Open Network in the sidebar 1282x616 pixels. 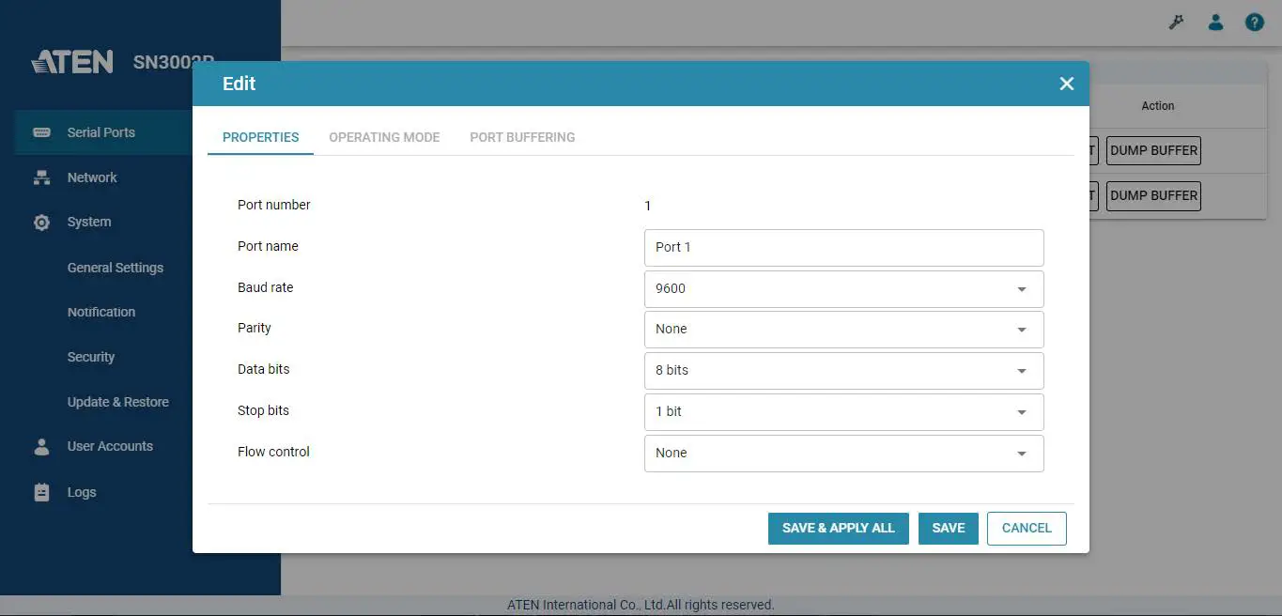[92, 177]
